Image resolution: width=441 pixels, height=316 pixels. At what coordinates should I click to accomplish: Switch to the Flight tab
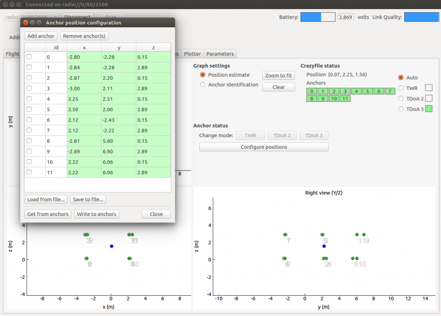pyautogui.click(x=12, y=54)
